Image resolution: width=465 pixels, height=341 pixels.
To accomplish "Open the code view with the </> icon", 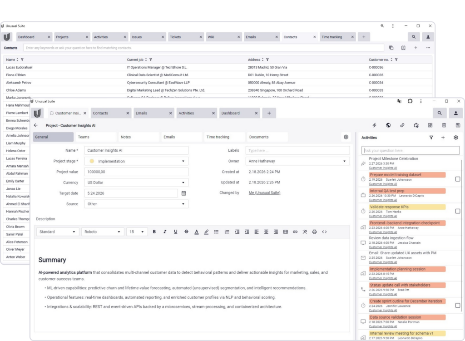I will pyautogui.click(x=323, y=232).
